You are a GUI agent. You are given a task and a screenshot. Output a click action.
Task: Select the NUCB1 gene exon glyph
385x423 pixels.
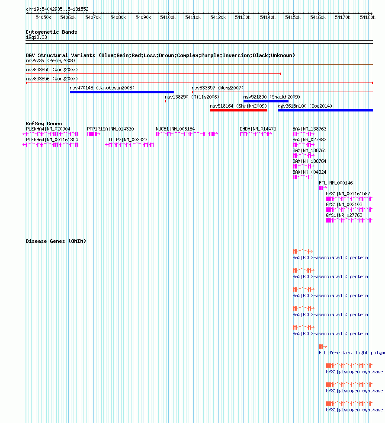(187, 134)
